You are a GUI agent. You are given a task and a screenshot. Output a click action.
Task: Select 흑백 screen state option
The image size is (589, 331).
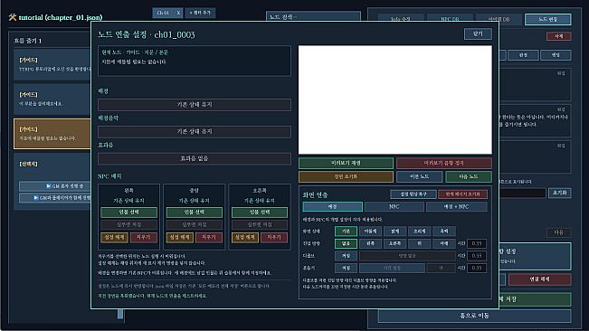[x=444, y=232]
